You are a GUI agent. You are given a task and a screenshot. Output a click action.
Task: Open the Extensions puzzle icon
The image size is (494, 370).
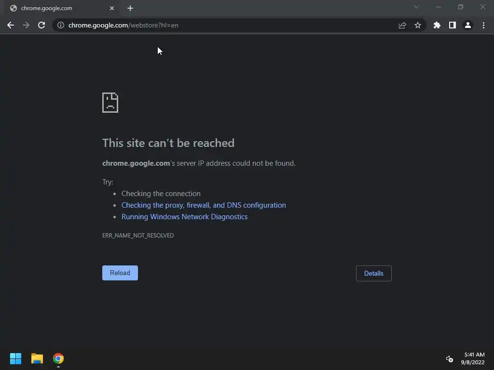(x=437, y=25)
